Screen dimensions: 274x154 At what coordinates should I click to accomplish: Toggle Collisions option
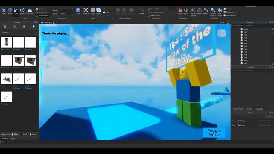coord(41,9)
